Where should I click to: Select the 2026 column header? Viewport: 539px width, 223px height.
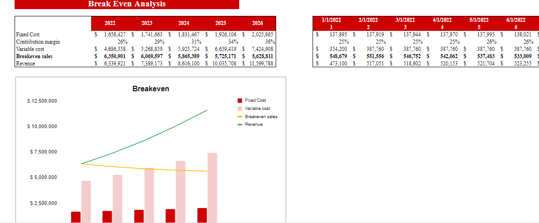257,23
